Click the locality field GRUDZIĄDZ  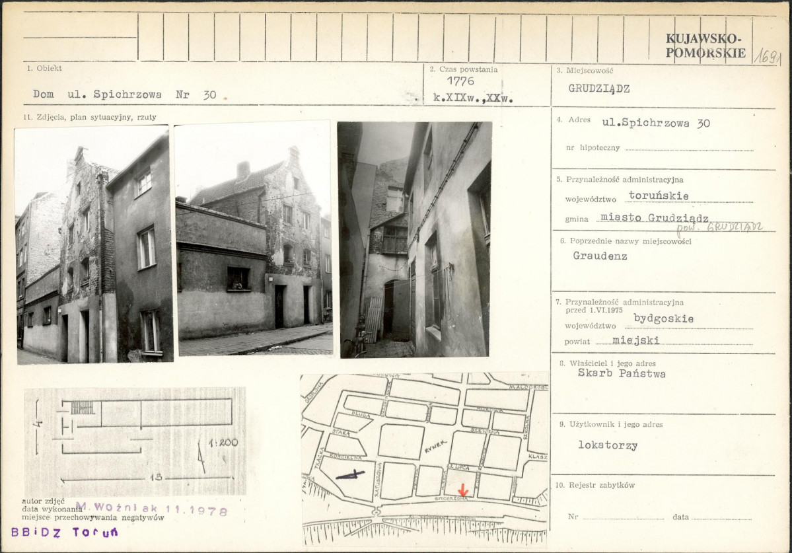598,88
